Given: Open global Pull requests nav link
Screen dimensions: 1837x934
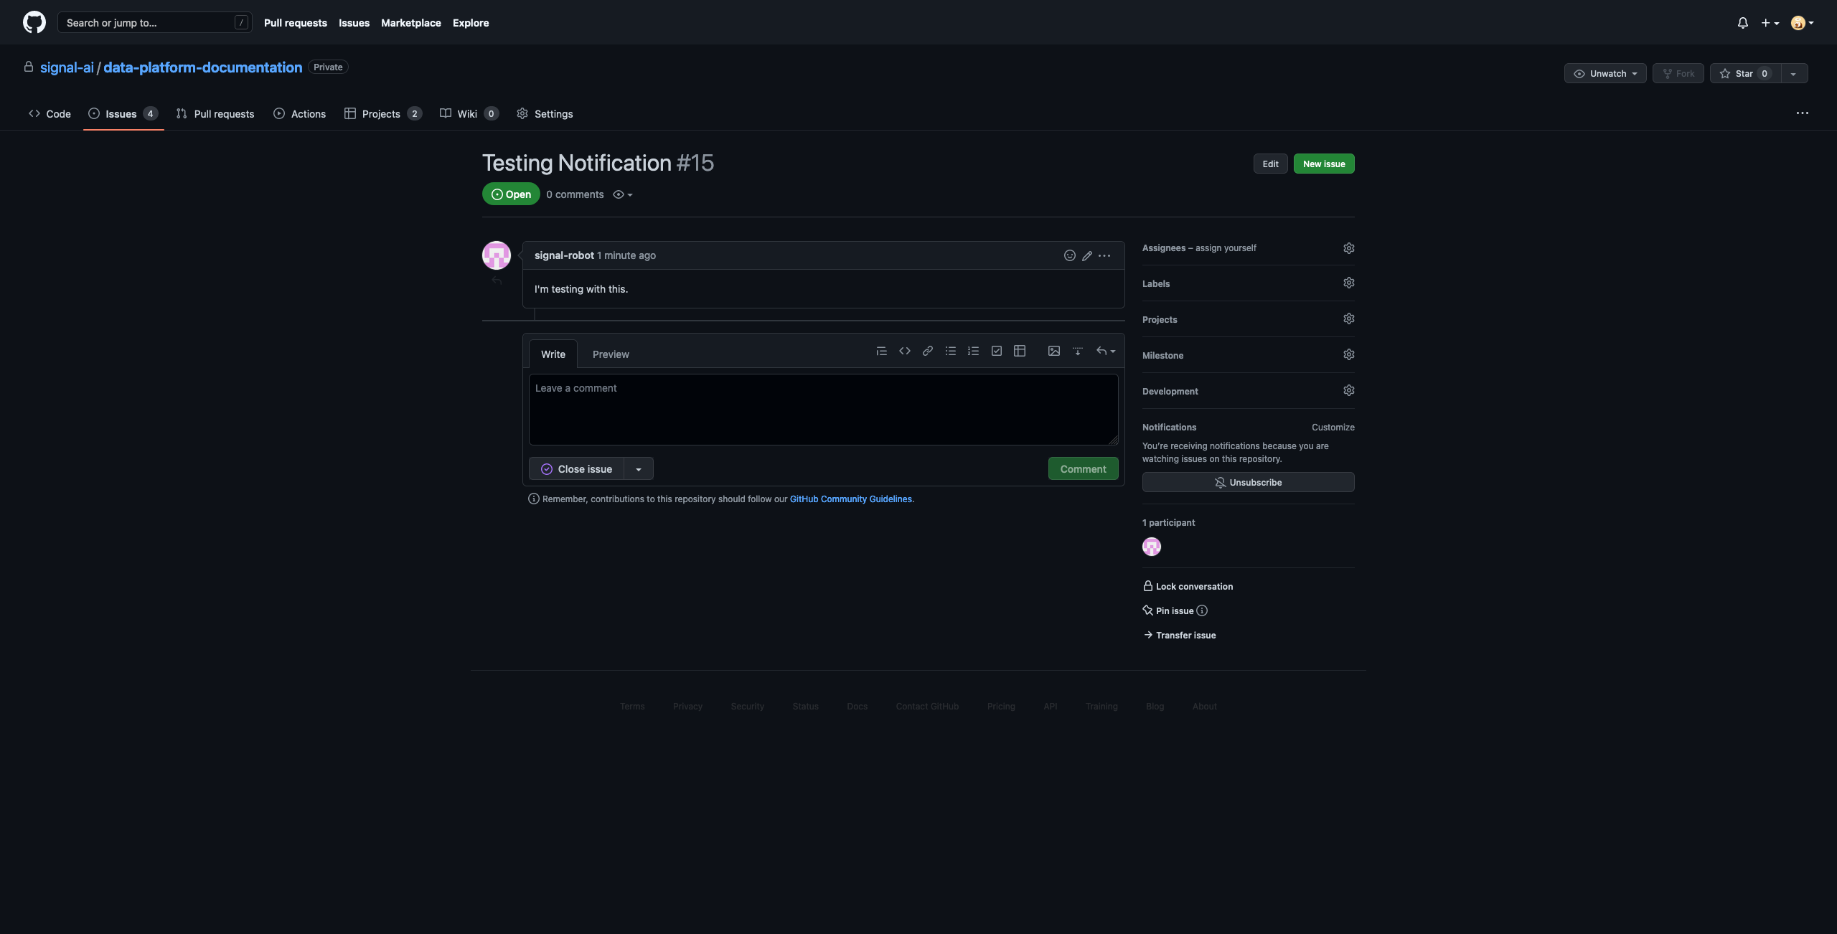Looking at the screenshot, I should [x=295, y=23].
